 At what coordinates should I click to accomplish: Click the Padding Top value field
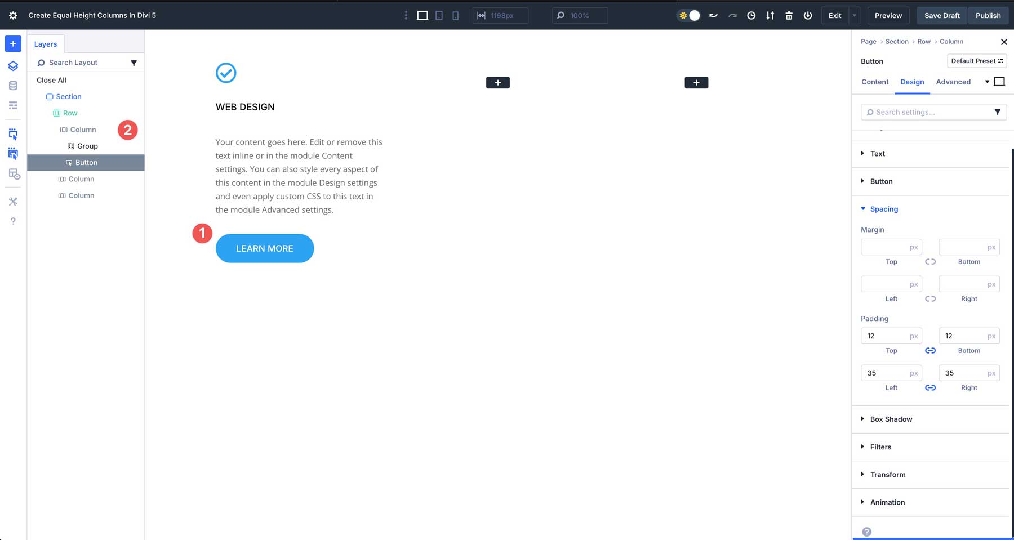coord(891,336)
